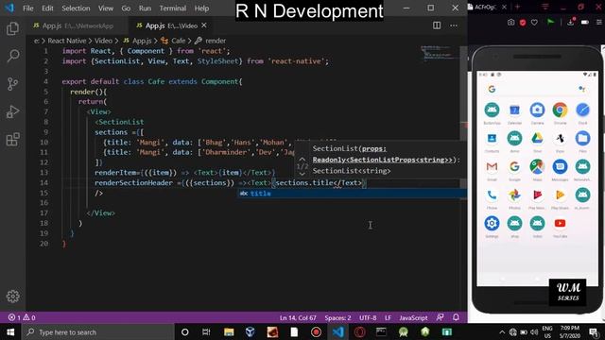Open the Run and Debug view
The height and width of the screenshot is (340, 605).
[12, 111]
